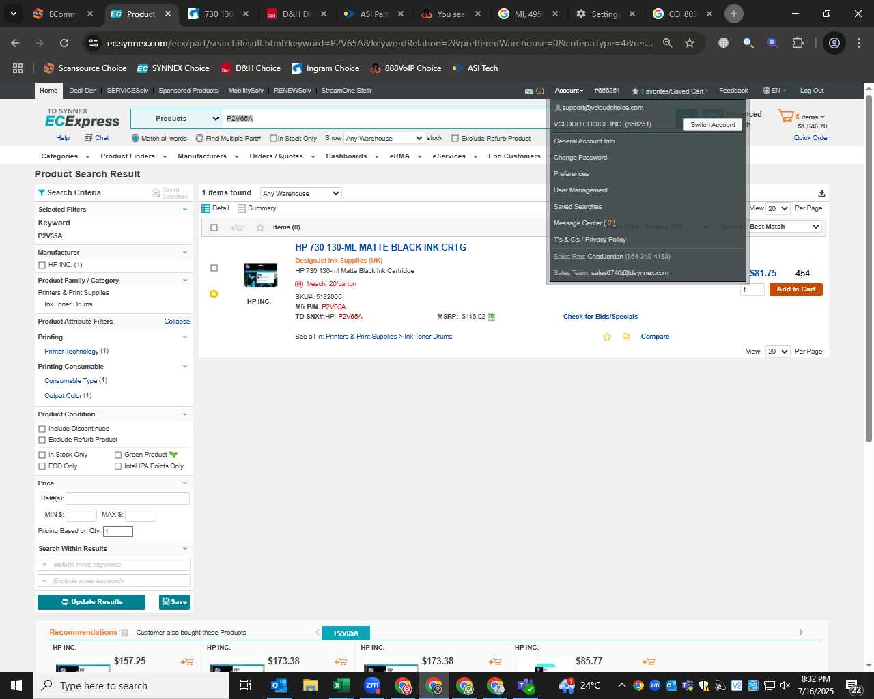Open browser extensions puzzle icon
This screenshot has height=699, width=874.
[798, 43]
